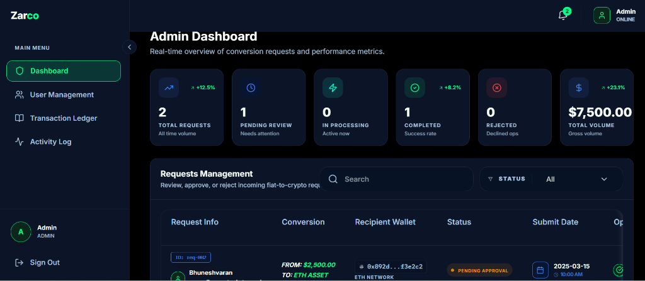Click the Pending Review card
Screen dimensions: 645x281
(268, 107)
